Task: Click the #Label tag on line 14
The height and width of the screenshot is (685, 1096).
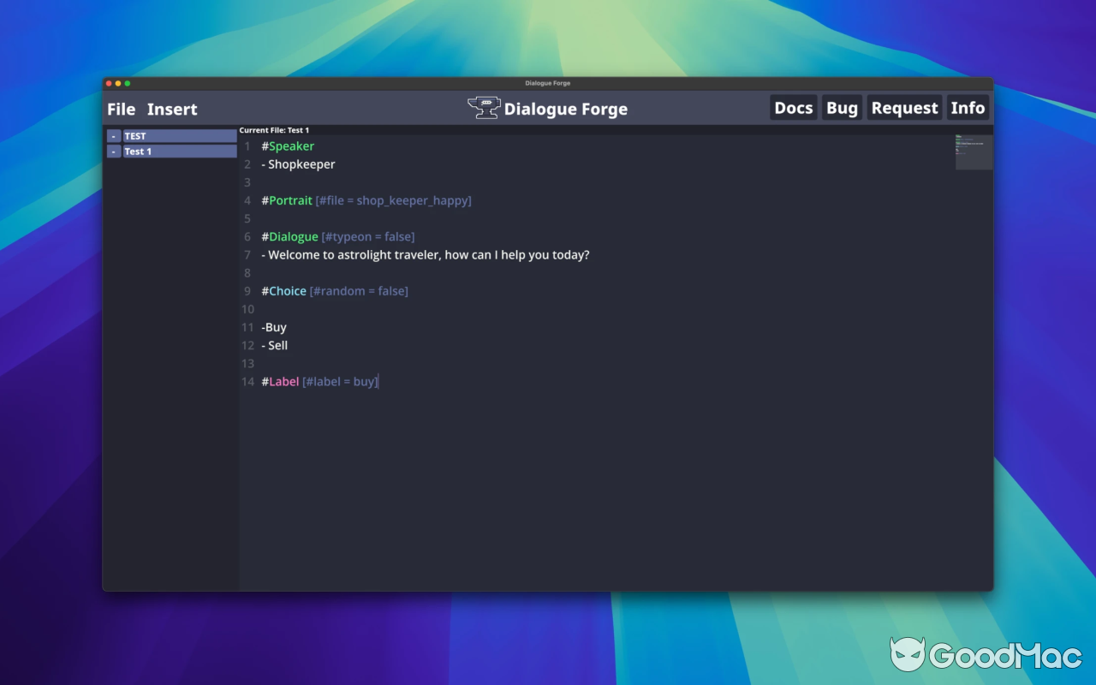Action: [280, 381]
